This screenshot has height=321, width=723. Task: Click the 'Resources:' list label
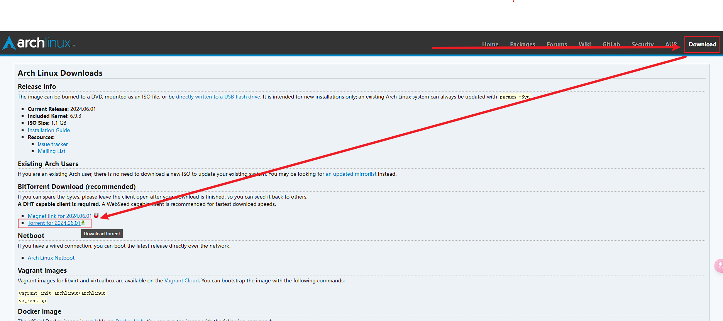point(41,137)
